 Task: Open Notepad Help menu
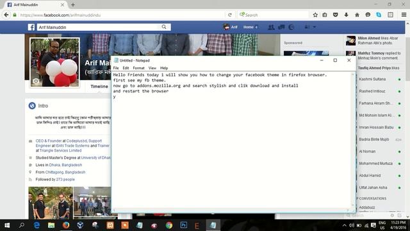164,68
